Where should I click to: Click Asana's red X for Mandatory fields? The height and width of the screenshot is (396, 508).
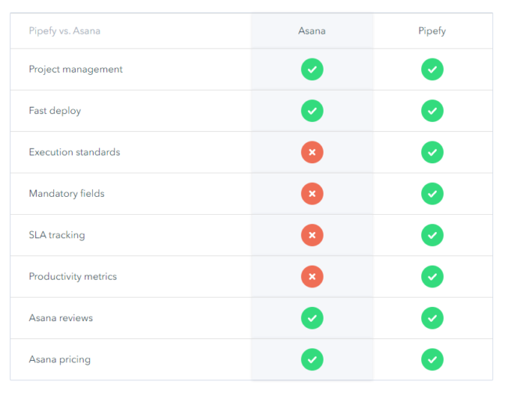(312, 194)
